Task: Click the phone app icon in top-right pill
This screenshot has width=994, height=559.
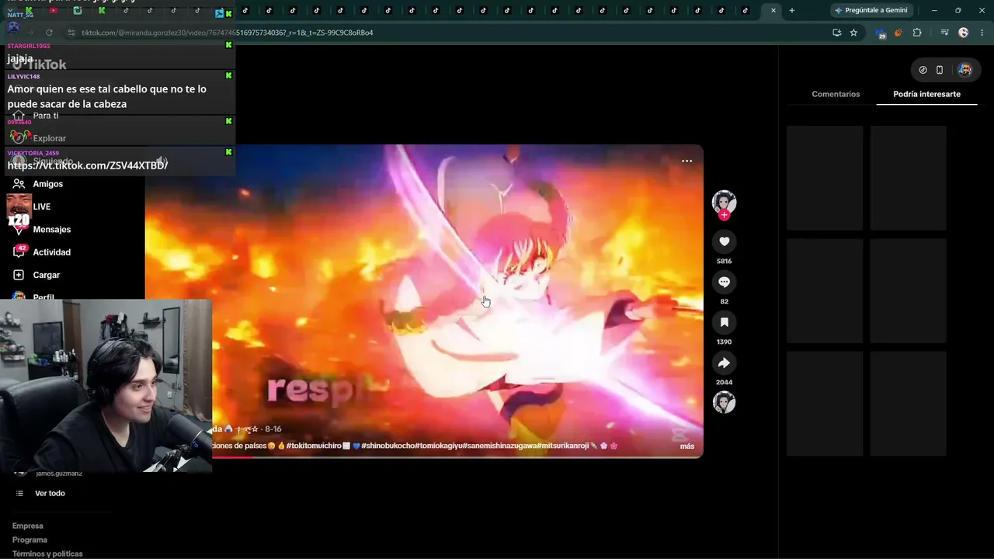Action: coord(940,70)
